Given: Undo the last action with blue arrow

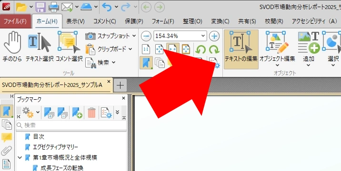Looking at the screenshot, I should click(107, 7).
